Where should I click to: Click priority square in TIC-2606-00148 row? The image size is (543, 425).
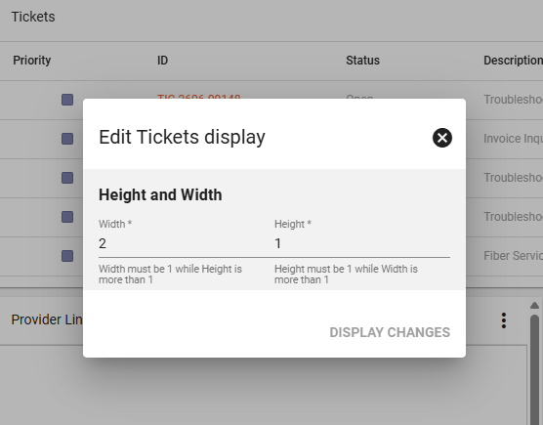coord(67,100)
